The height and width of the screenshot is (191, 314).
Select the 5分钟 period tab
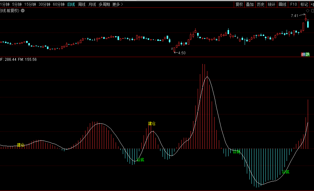(x=17, y=4)
